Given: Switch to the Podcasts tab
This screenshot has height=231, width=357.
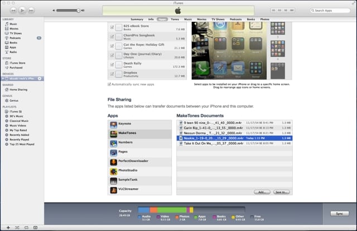Looking at the screenshot, I should click(x=235, y=19).
